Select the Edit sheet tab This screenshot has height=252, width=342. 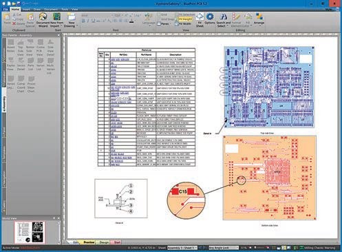(75, 242)
